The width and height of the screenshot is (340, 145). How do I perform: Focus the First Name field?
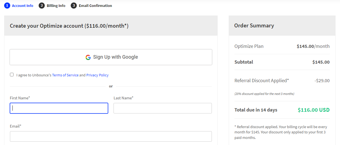59,108
